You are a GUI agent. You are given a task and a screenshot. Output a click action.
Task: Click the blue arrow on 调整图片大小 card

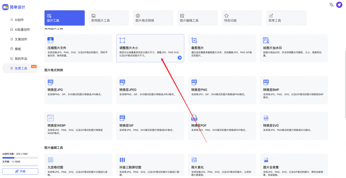pos(179,58)
